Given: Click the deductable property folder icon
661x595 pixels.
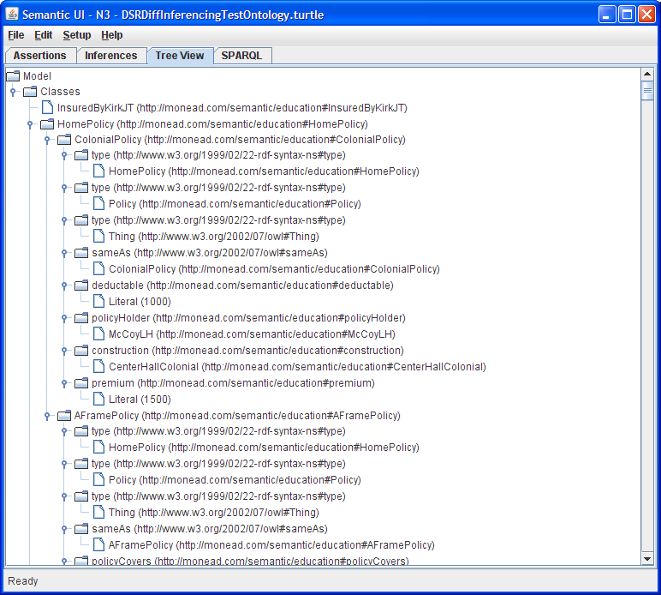Looking at the screenshot, I should pos(81,285).
